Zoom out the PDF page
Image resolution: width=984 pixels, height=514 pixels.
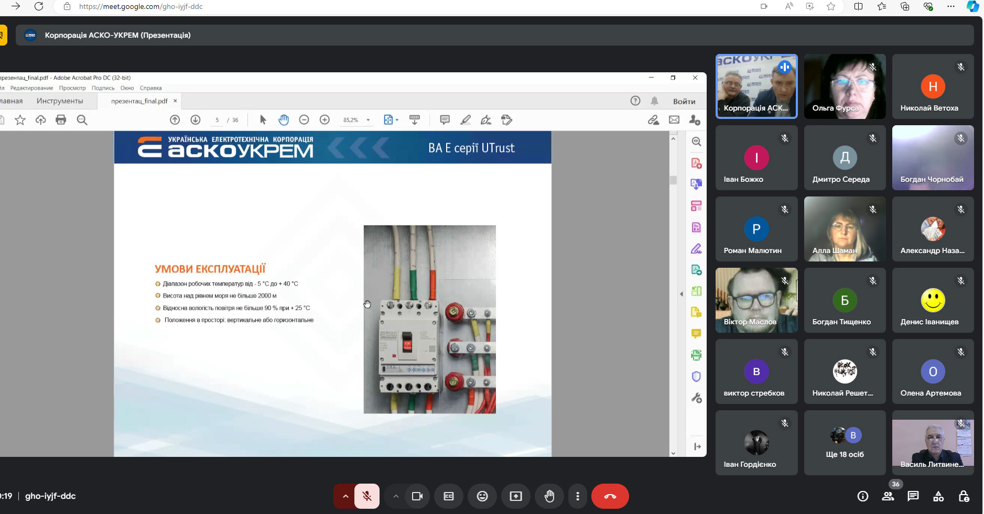tap(304, 120)
